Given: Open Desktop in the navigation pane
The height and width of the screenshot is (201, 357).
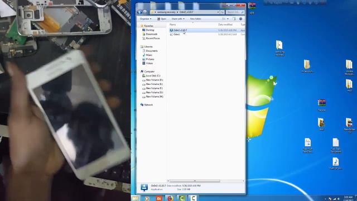Looking at the screenshot, I should 150,30.
